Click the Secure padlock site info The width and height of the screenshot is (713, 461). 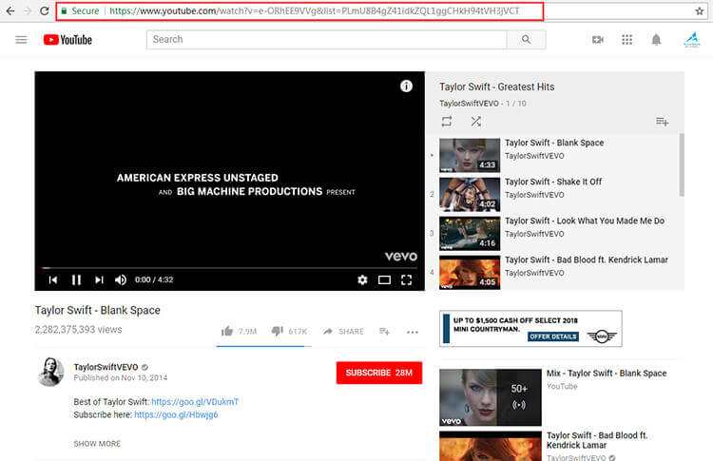64,10
